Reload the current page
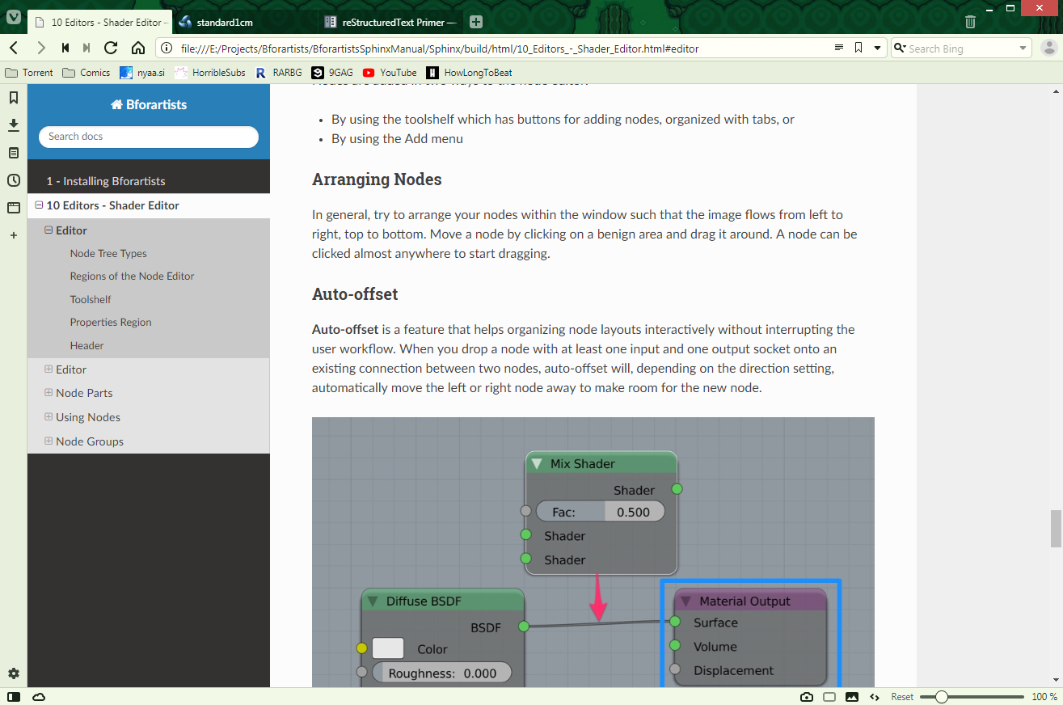Viewport: 1063px width, 705px height. click(x=111, y=48)
